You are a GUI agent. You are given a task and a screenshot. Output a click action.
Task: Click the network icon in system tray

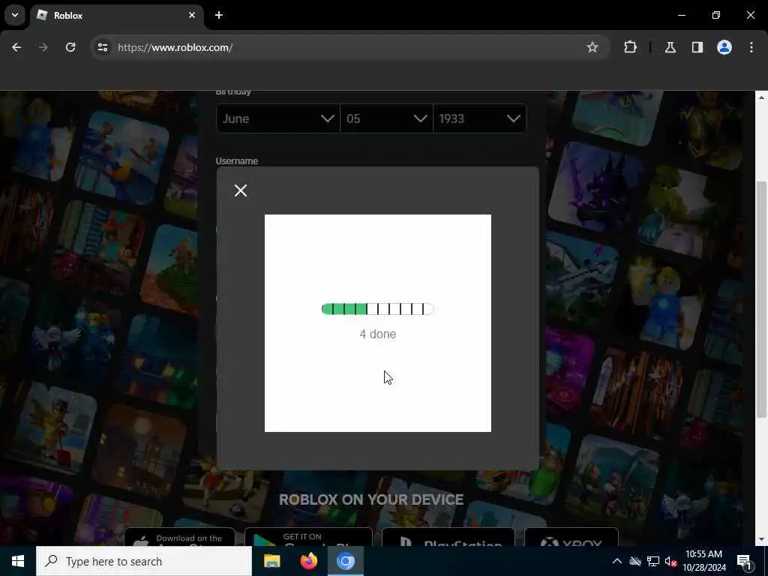click(x=653, y=561)
